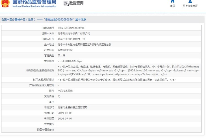
Task: Click the 审批部门 row label
Action: [49, 107]
